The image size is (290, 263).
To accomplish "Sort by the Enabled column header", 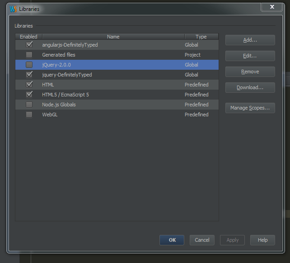I will (28, 37).
